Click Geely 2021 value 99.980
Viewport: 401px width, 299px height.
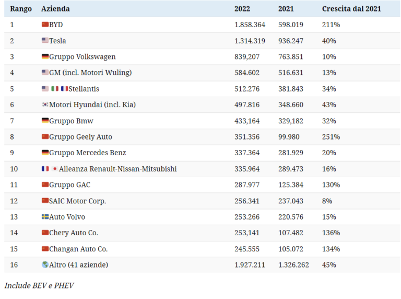[x=289, y=137]
